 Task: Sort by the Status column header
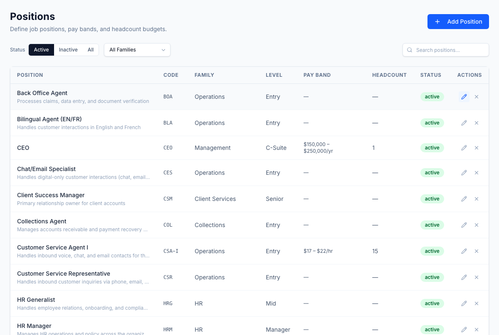(x=431, y=75)
